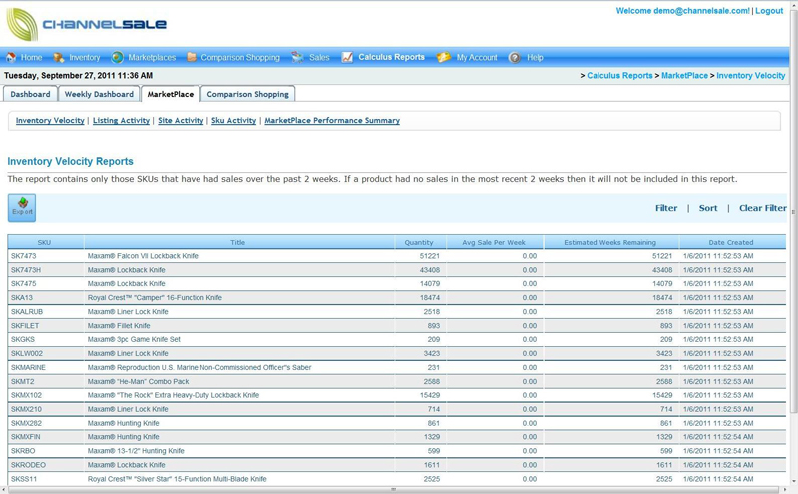Switch to the Weekly Dashboard tab
The height and width of the screenshot is (494, 798).
pyautogui.click(x=99, y=94)
